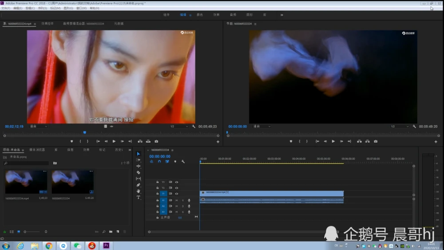
Task: Toggle V2 track output eye
Action: tap(177, 188)
